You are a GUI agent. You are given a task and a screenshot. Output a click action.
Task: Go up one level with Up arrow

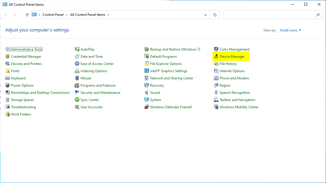pos(27,15)
